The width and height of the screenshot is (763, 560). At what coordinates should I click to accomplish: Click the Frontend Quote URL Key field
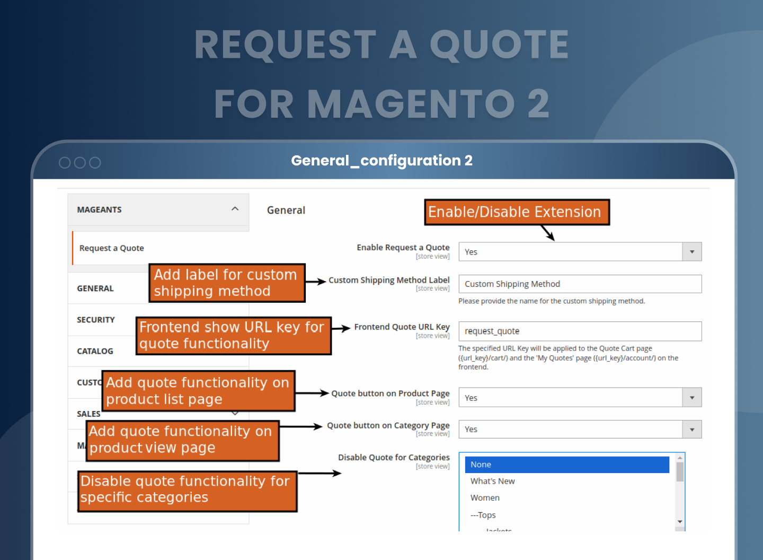[x=580, y=331]
